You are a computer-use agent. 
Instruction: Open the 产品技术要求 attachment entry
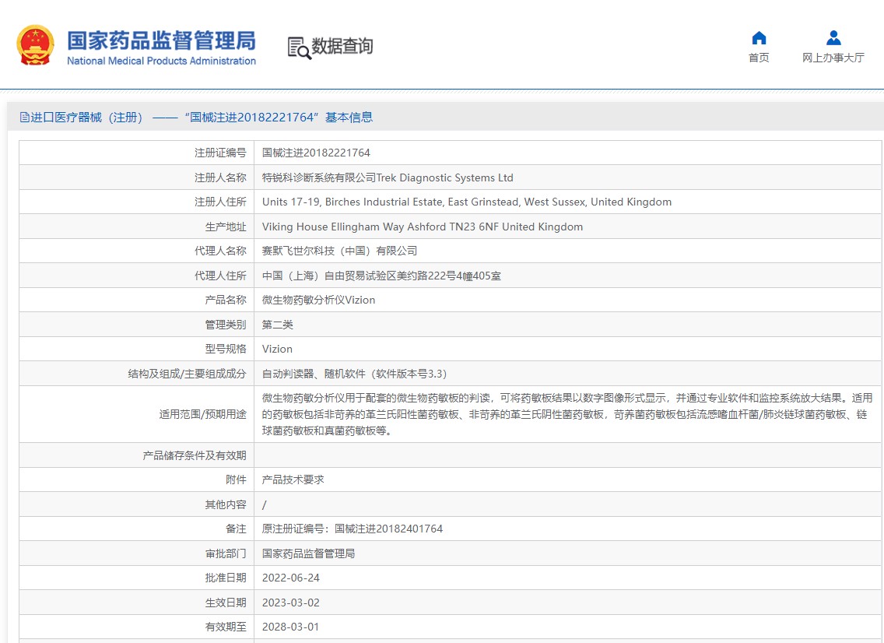(x=293, y=480)
